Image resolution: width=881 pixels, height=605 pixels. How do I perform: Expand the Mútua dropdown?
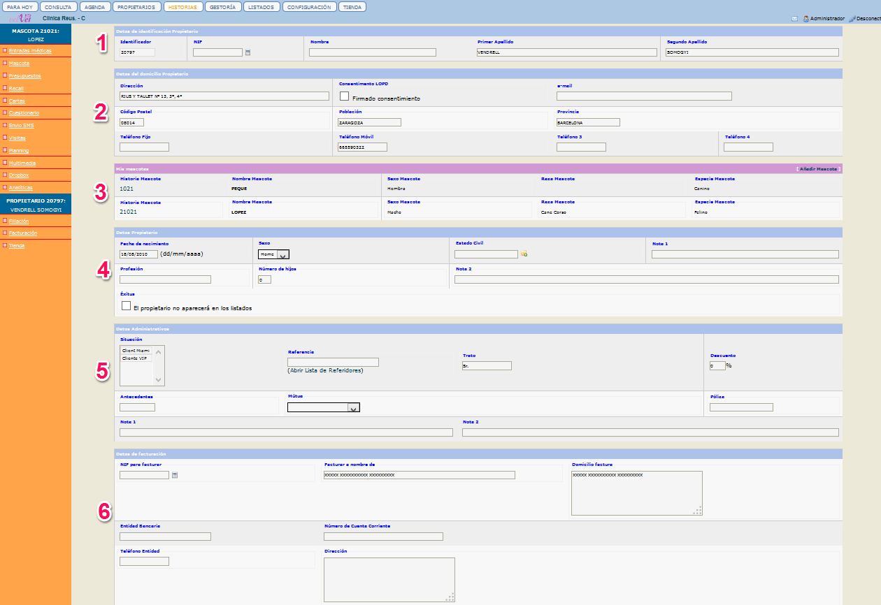[324, 407]
